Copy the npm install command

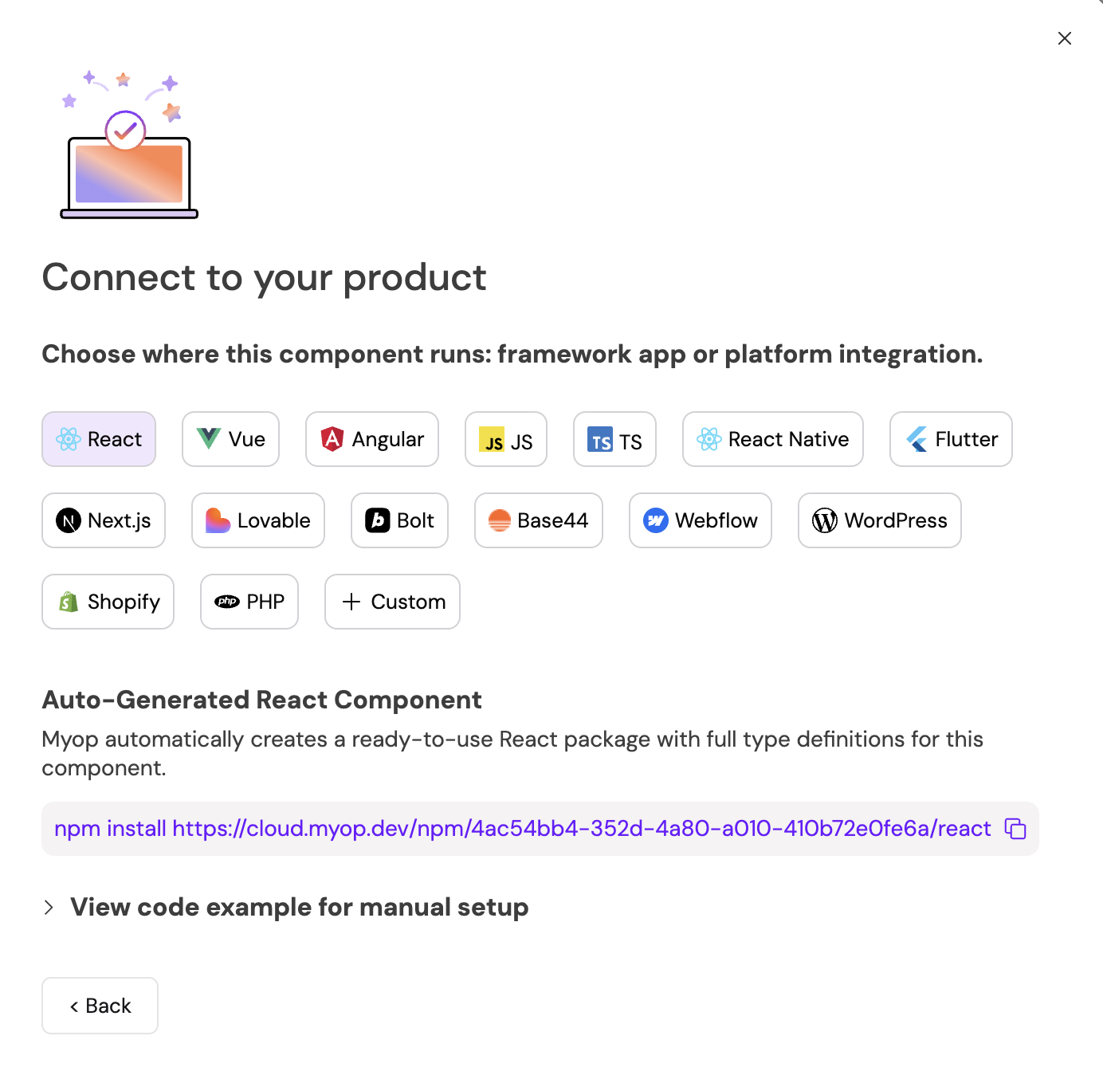coord(1015,829)
